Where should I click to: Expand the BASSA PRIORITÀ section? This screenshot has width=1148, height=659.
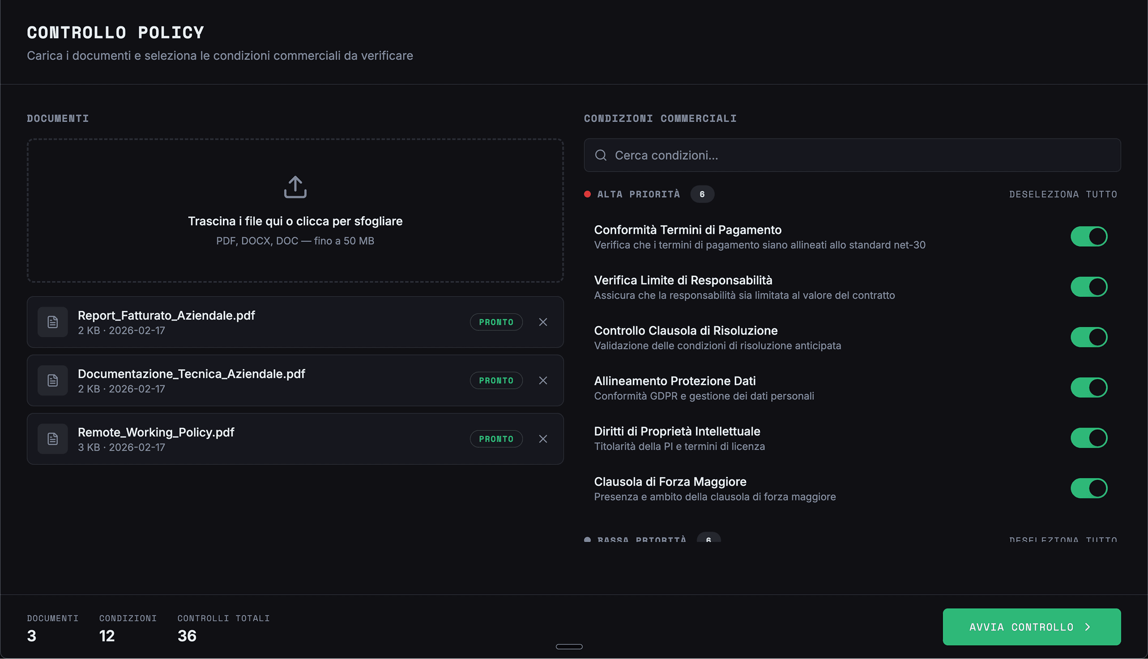640,539
